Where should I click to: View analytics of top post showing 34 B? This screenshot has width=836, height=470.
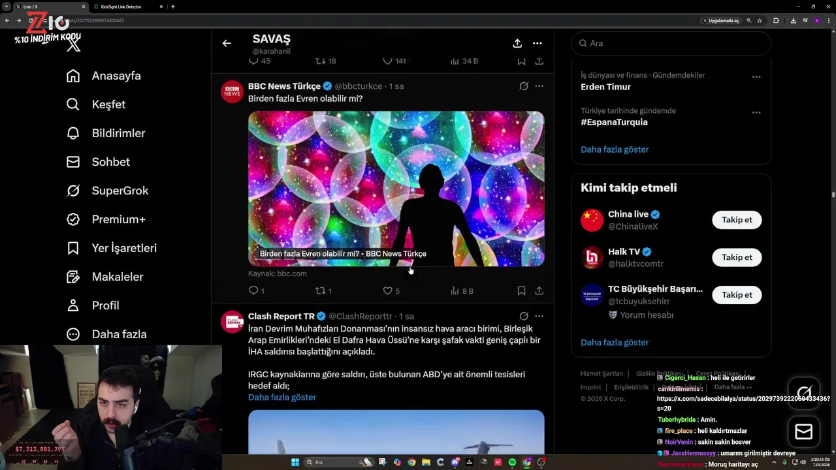click(464, 61)
